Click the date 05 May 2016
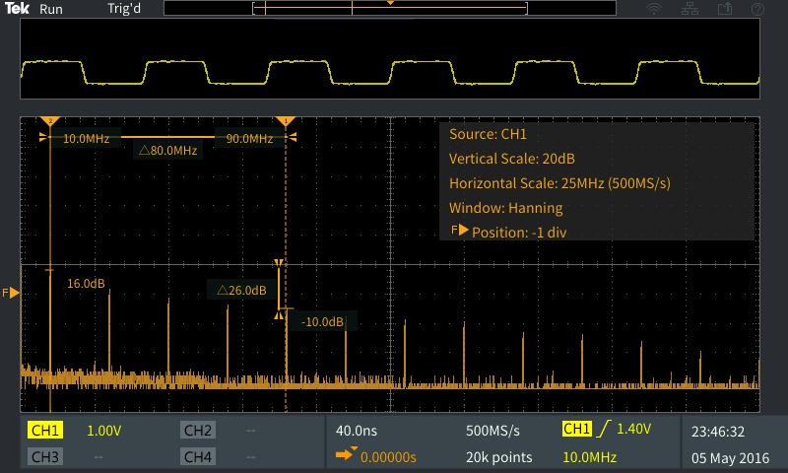The width and height of the screenshot is (788, 473). click(730, 458)
